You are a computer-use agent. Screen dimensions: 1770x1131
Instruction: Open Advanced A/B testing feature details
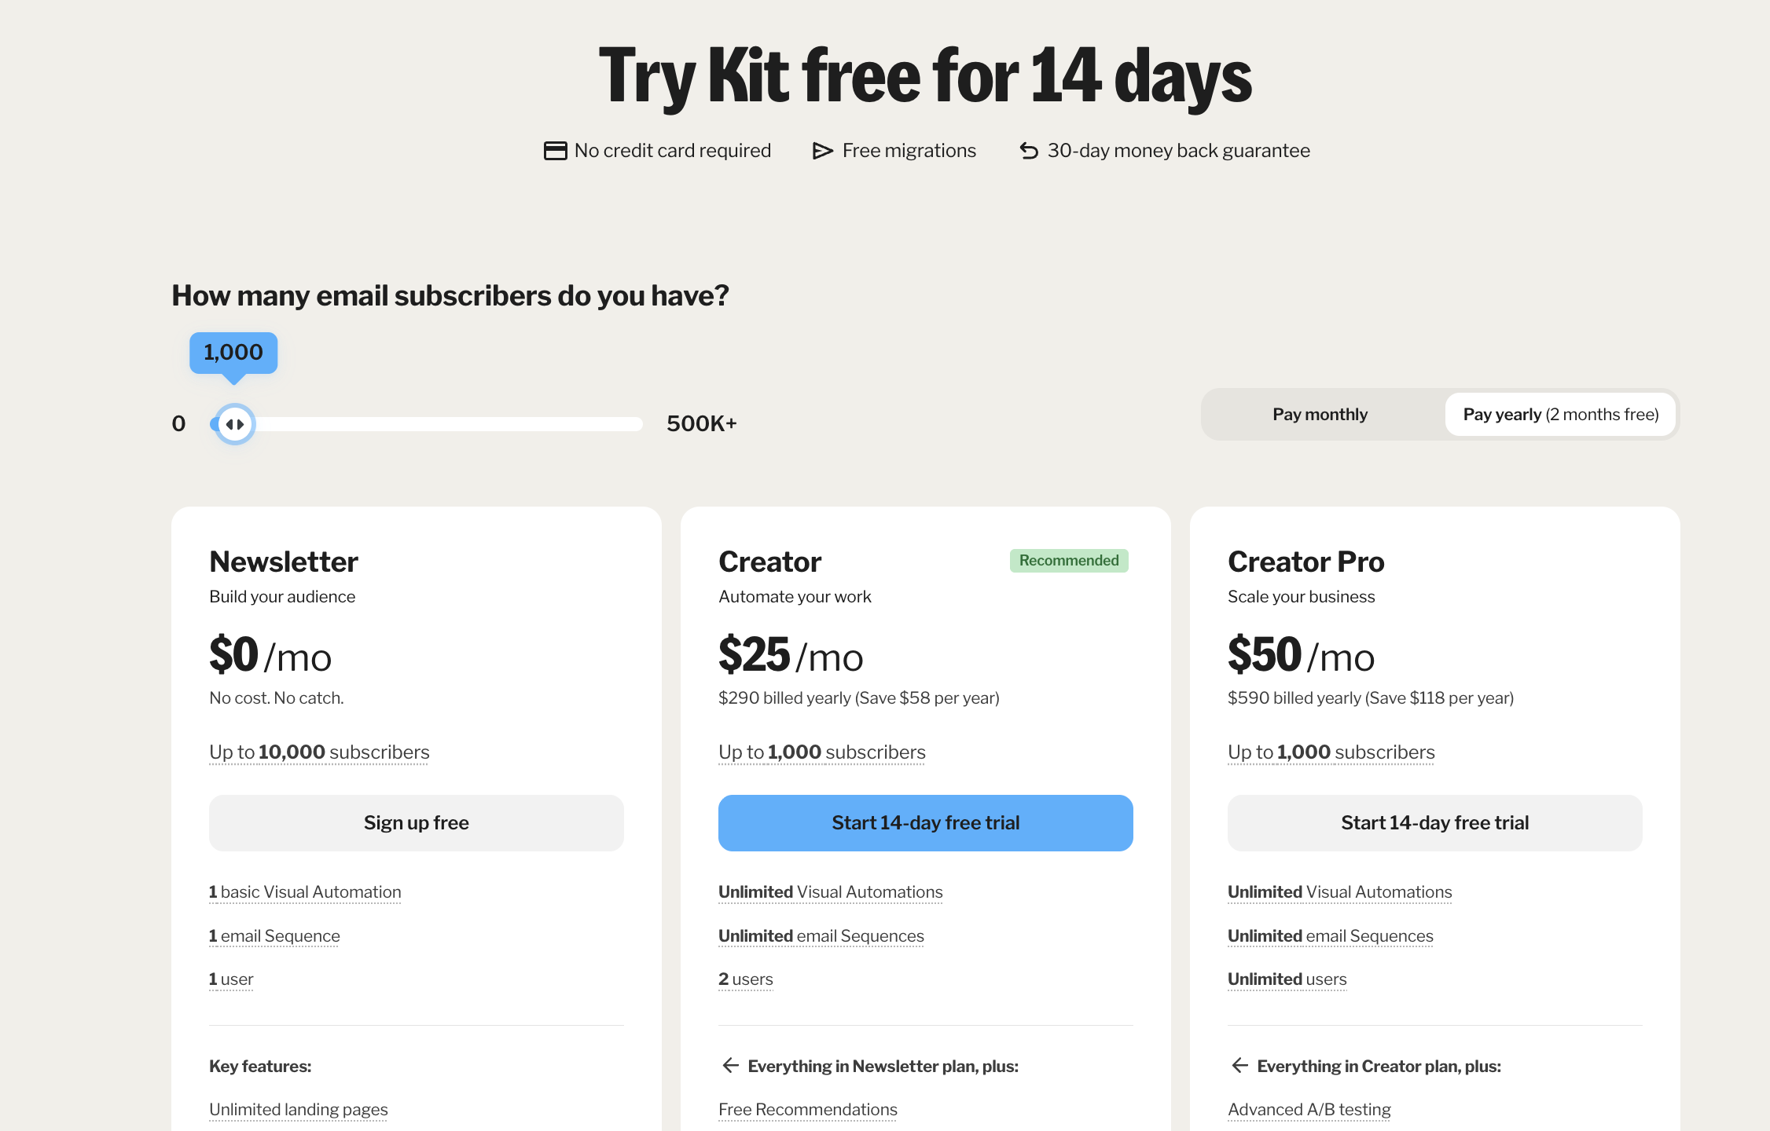(x=1309, y=1110)
